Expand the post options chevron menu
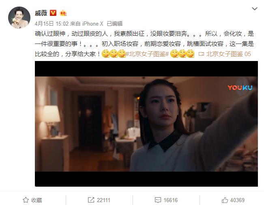264x207 pixels. point(255,9)
